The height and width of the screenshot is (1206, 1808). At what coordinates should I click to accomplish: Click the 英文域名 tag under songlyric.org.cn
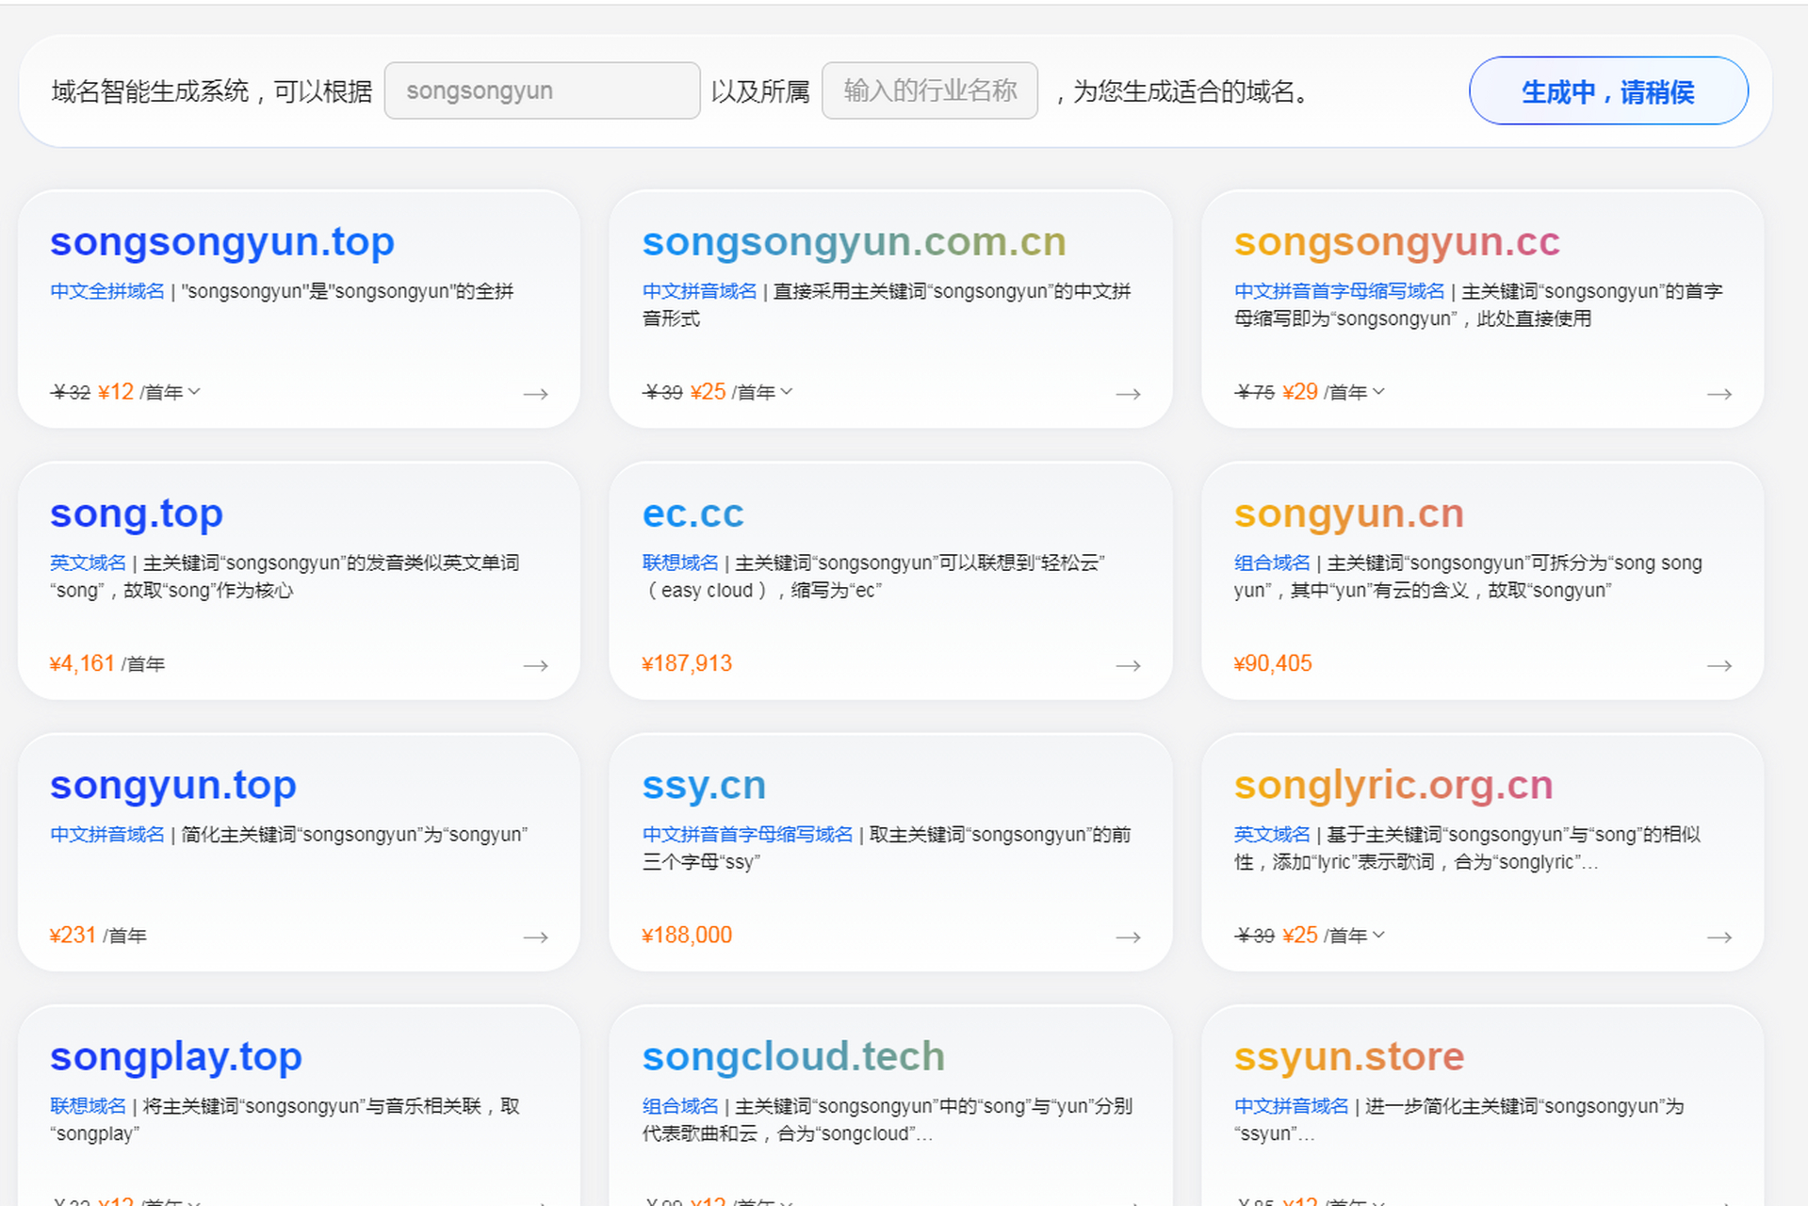coord(1272,834)
